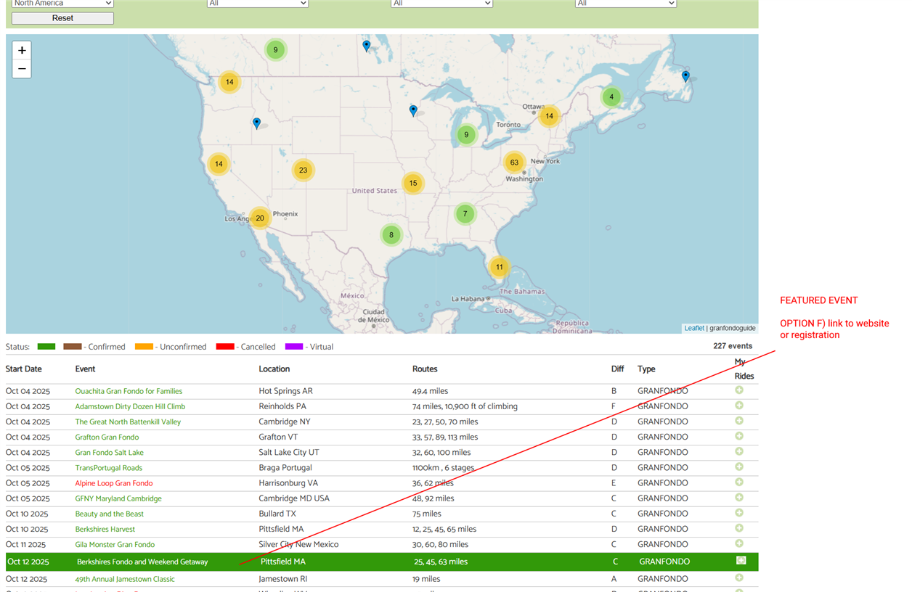Viewport: 912px width, 592px height.
Task: Add Gila Monster Gran Fondo to My Rides
Action: (x=739, y=544)
